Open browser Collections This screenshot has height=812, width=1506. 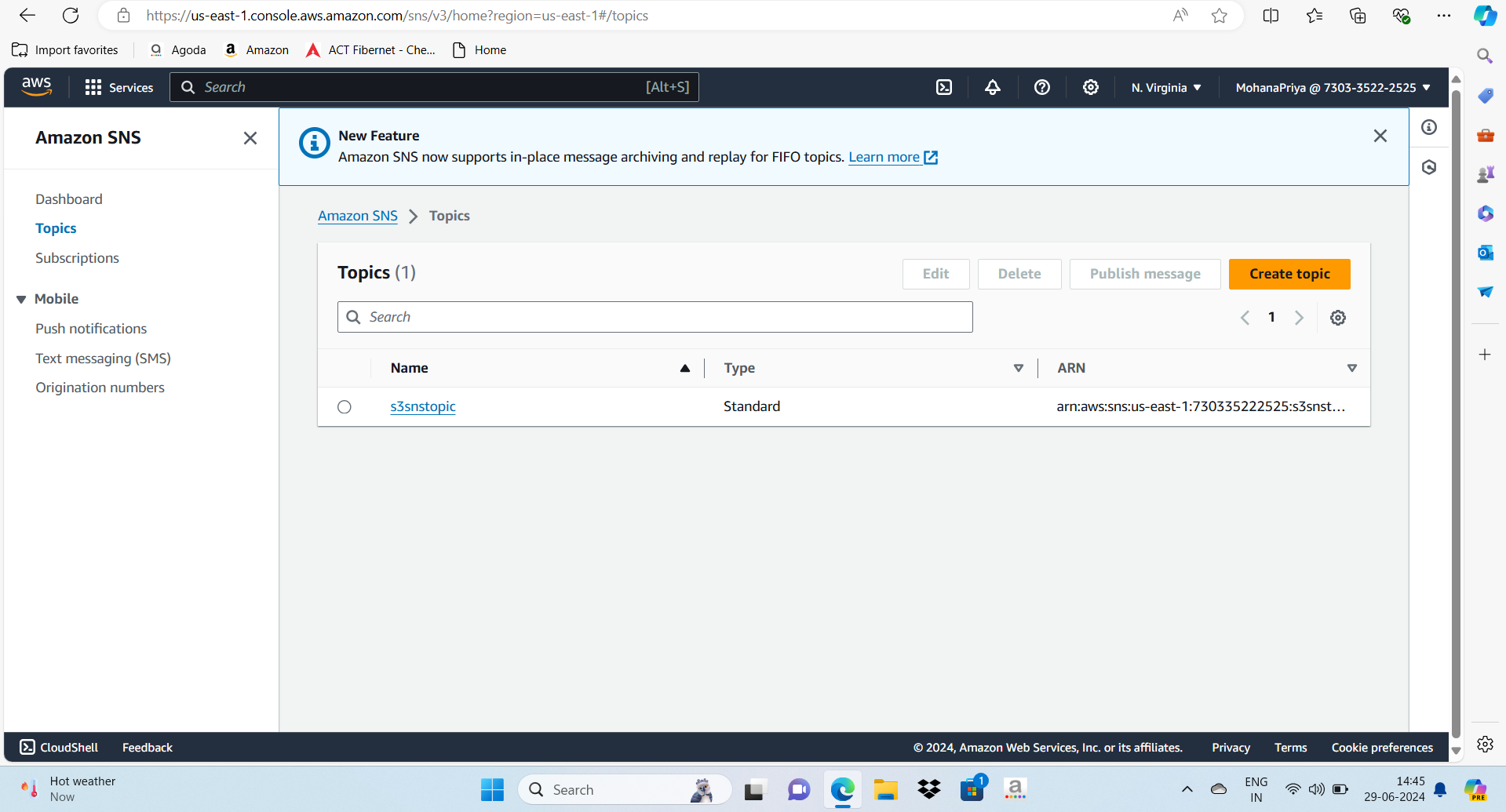pyautogui.click(x=1358, y=16)
